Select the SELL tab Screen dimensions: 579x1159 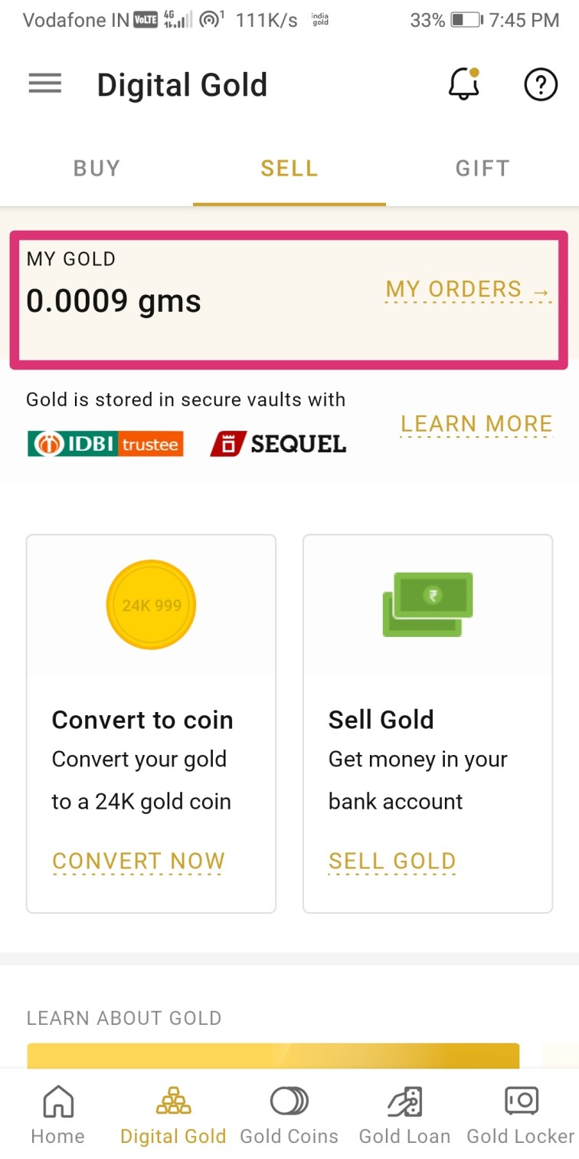coord(289,169)
